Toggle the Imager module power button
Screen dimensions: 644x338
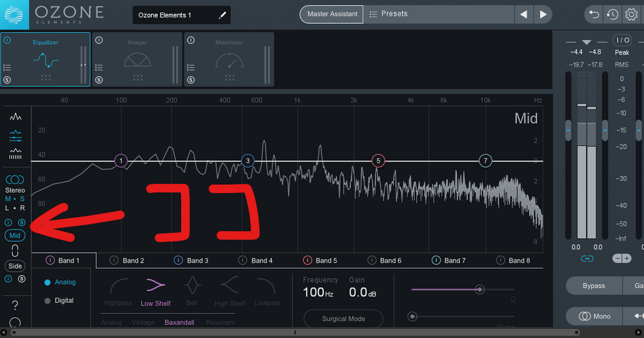tap(99, 40)
